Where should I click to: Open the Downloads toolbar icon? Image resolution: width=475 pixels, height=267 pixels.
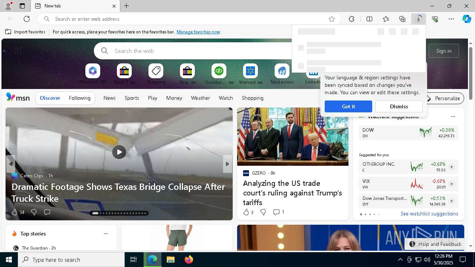point(419,19)
